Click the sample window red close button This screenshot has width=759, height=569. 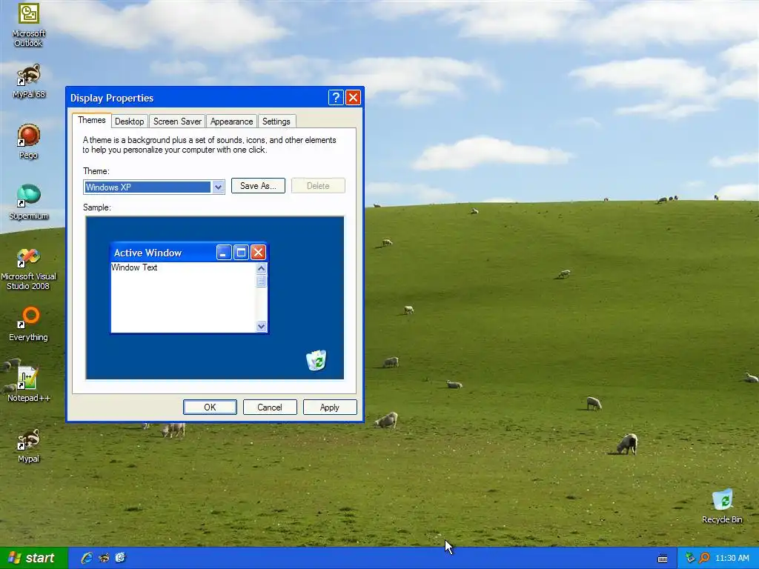point(259,252)
